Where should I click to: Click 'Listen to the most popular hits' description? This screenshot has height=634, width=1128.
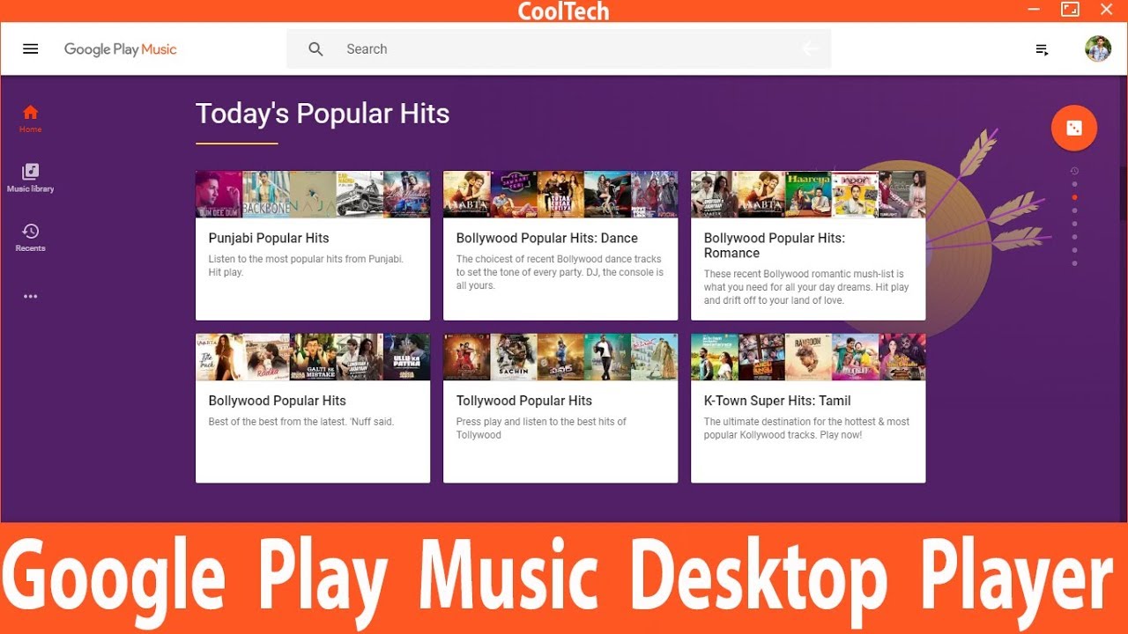tap(306, 266)
